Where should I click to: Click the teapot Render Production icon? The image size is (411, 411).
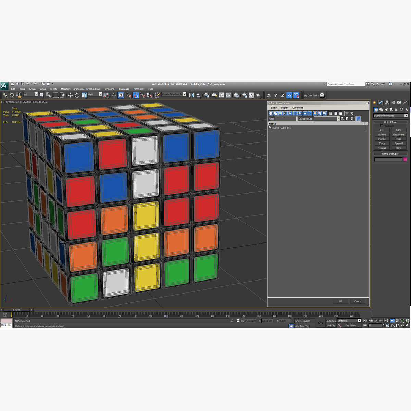(258, 95)
